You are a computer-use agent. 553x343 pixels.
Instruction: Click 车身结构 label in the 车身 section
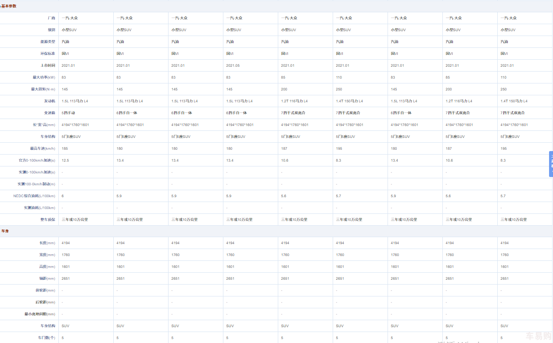click(47, 326)
